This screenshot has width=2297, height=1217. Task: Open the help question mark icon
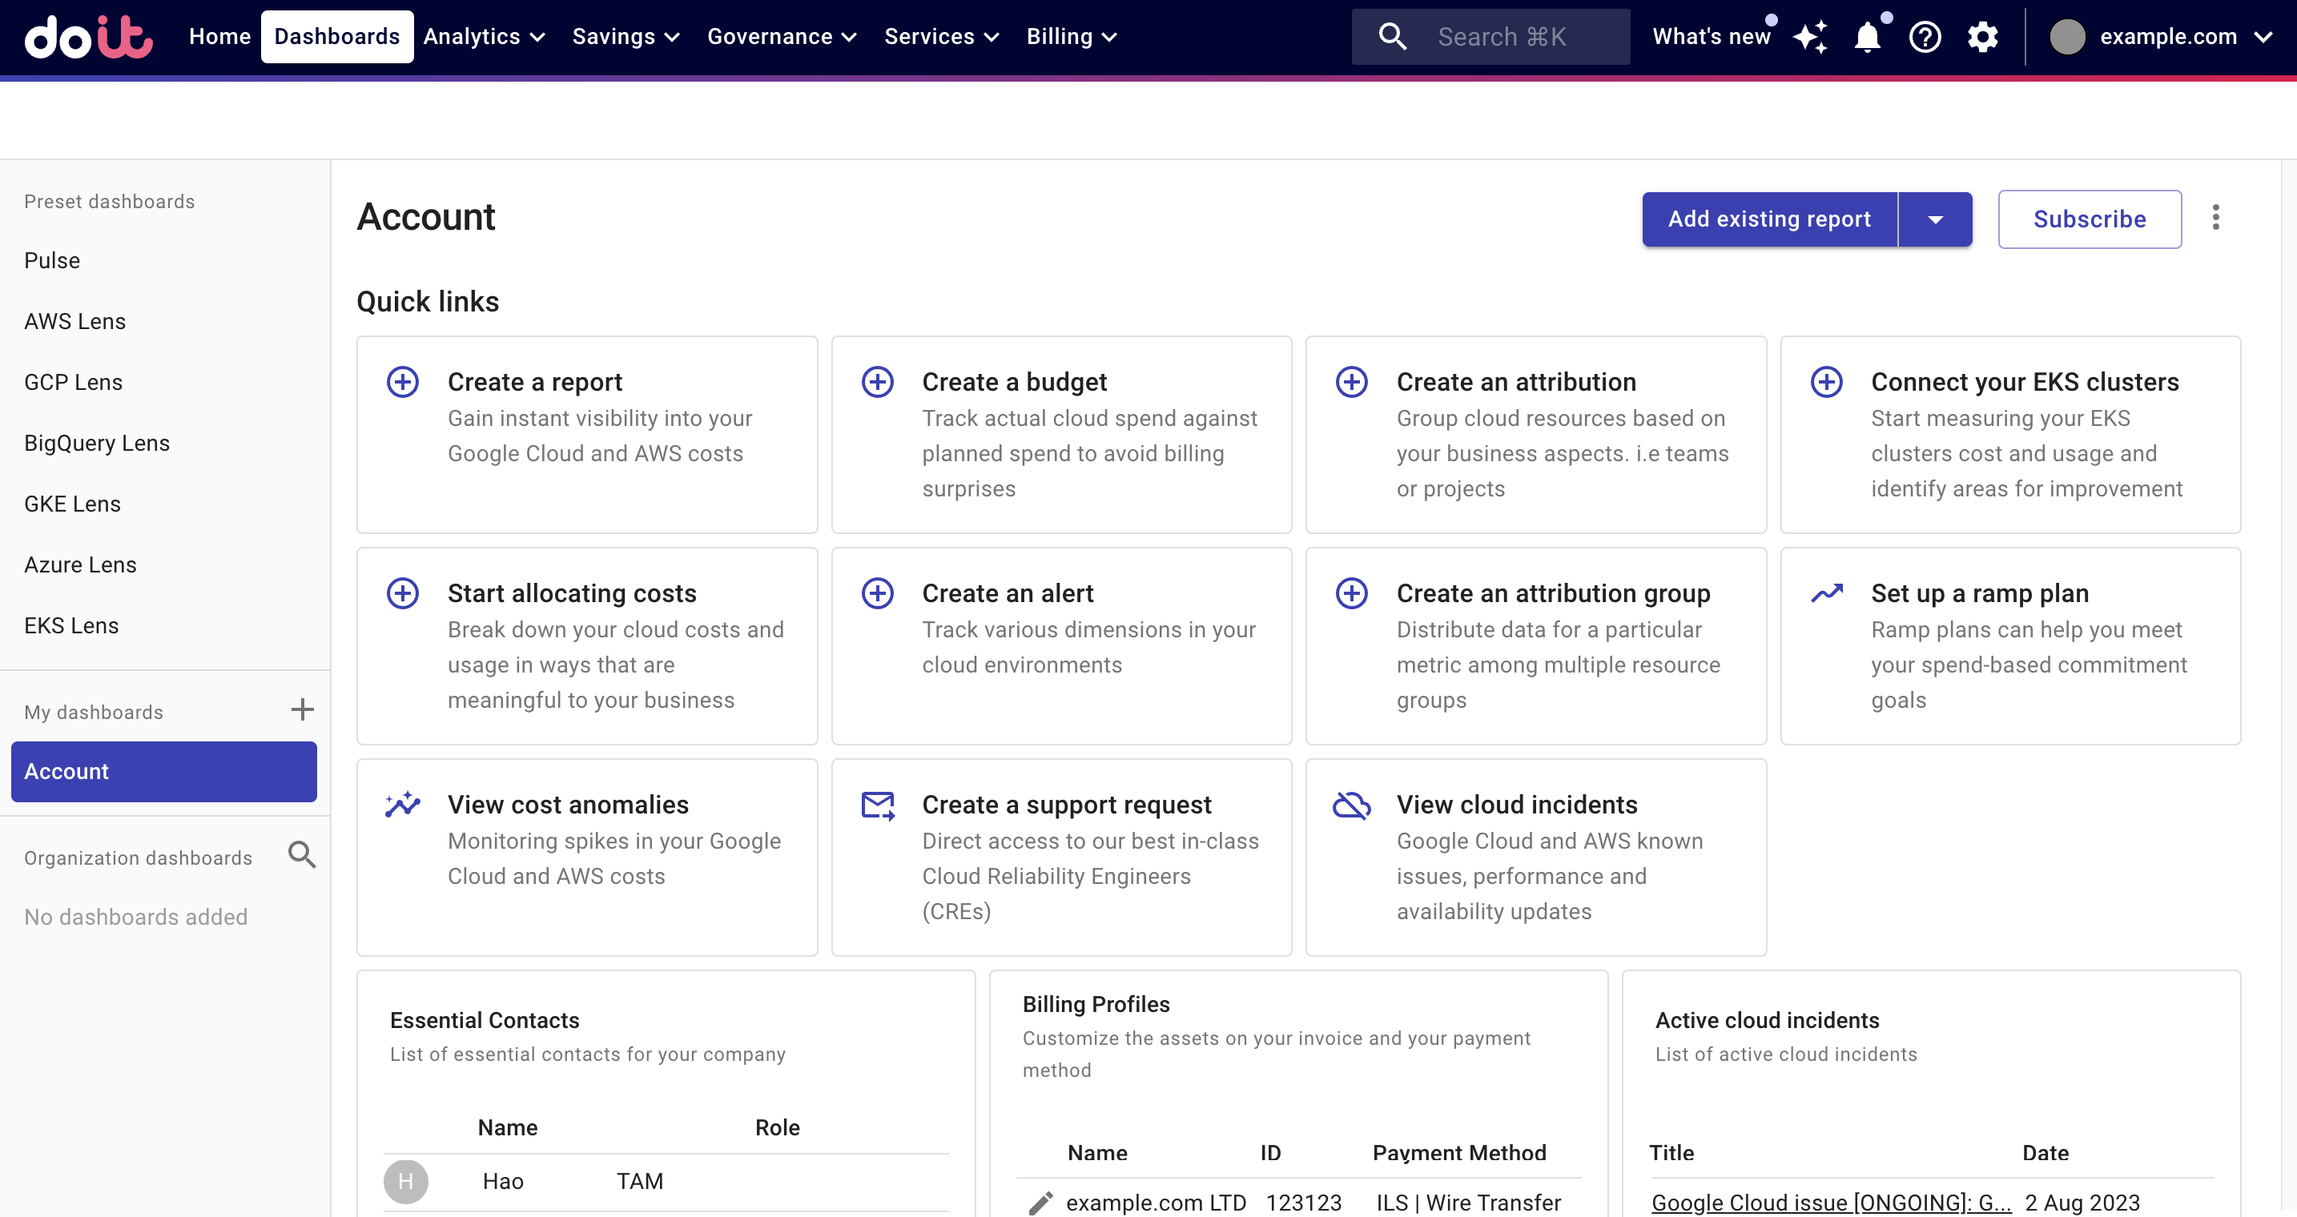[x=1925, y=37]
